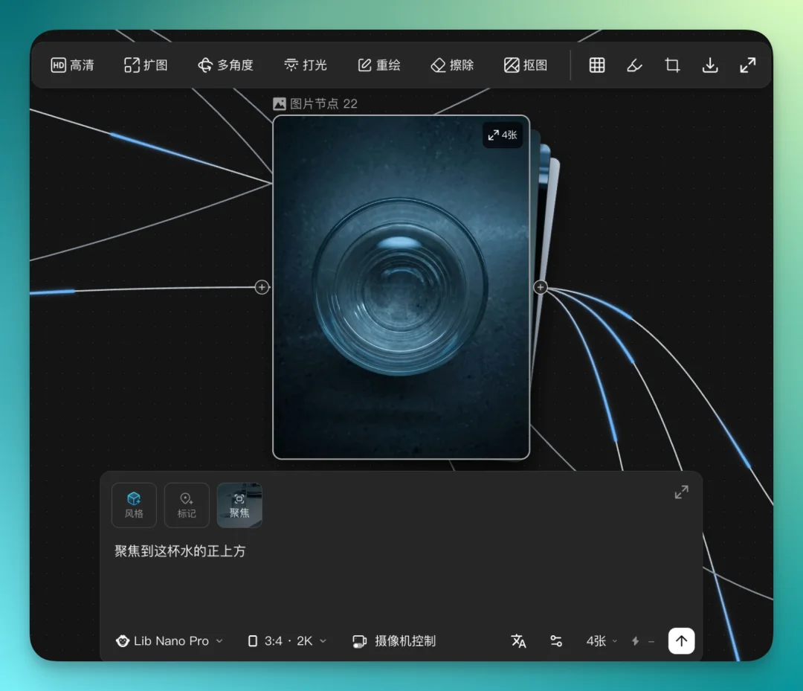
Task: Select the 擦除 eraser tool
Action: point(451,65)
